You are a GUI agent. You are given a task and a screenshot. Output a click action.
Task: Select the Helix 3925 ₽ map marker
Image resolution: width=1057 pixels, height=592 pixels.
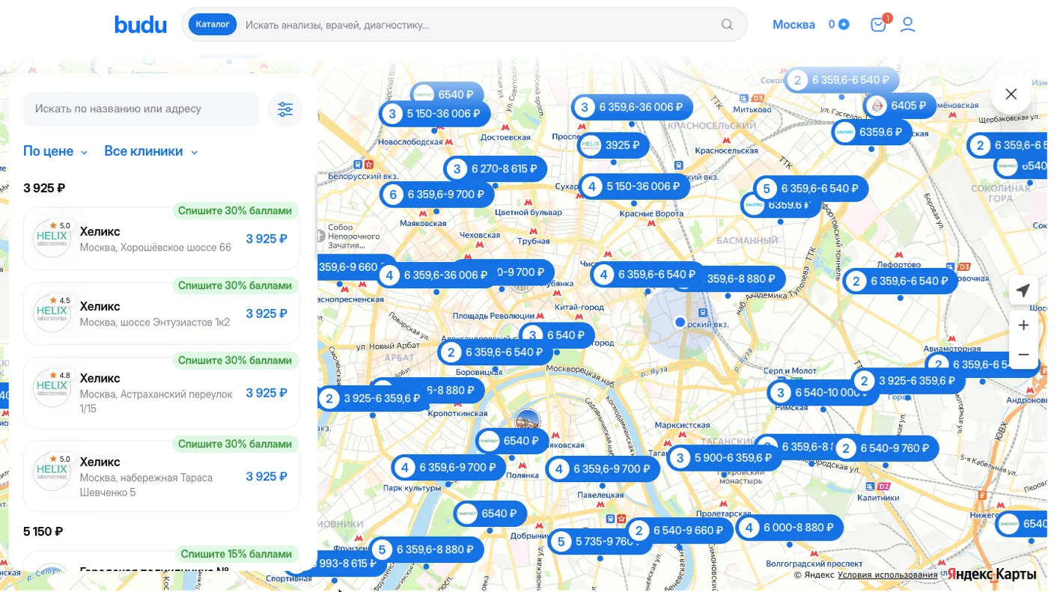[x=613, y=145]
